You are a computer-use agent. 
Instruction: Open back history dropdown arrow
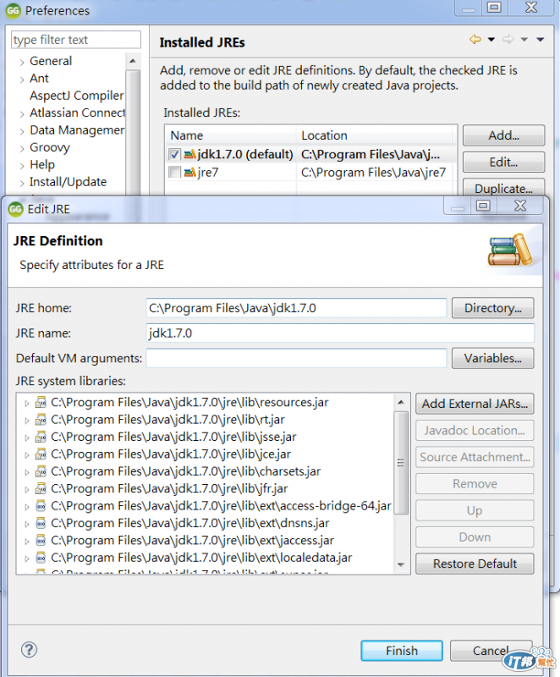[x=491, y=40]
